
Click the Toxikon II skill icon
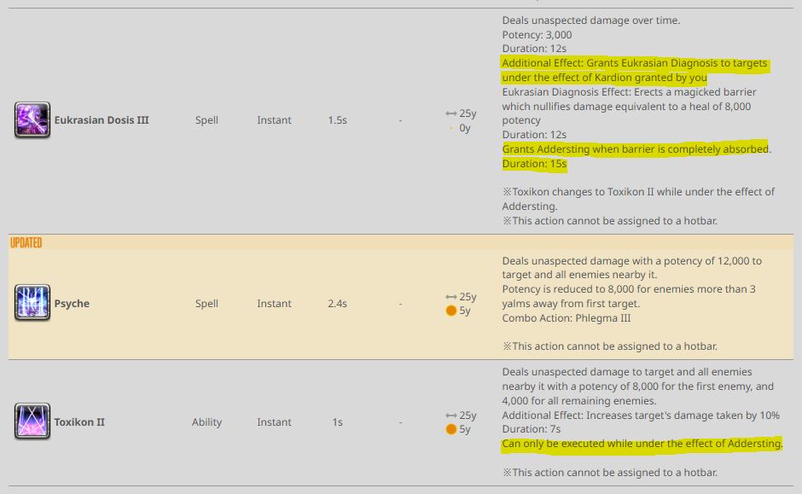(32, 421)
